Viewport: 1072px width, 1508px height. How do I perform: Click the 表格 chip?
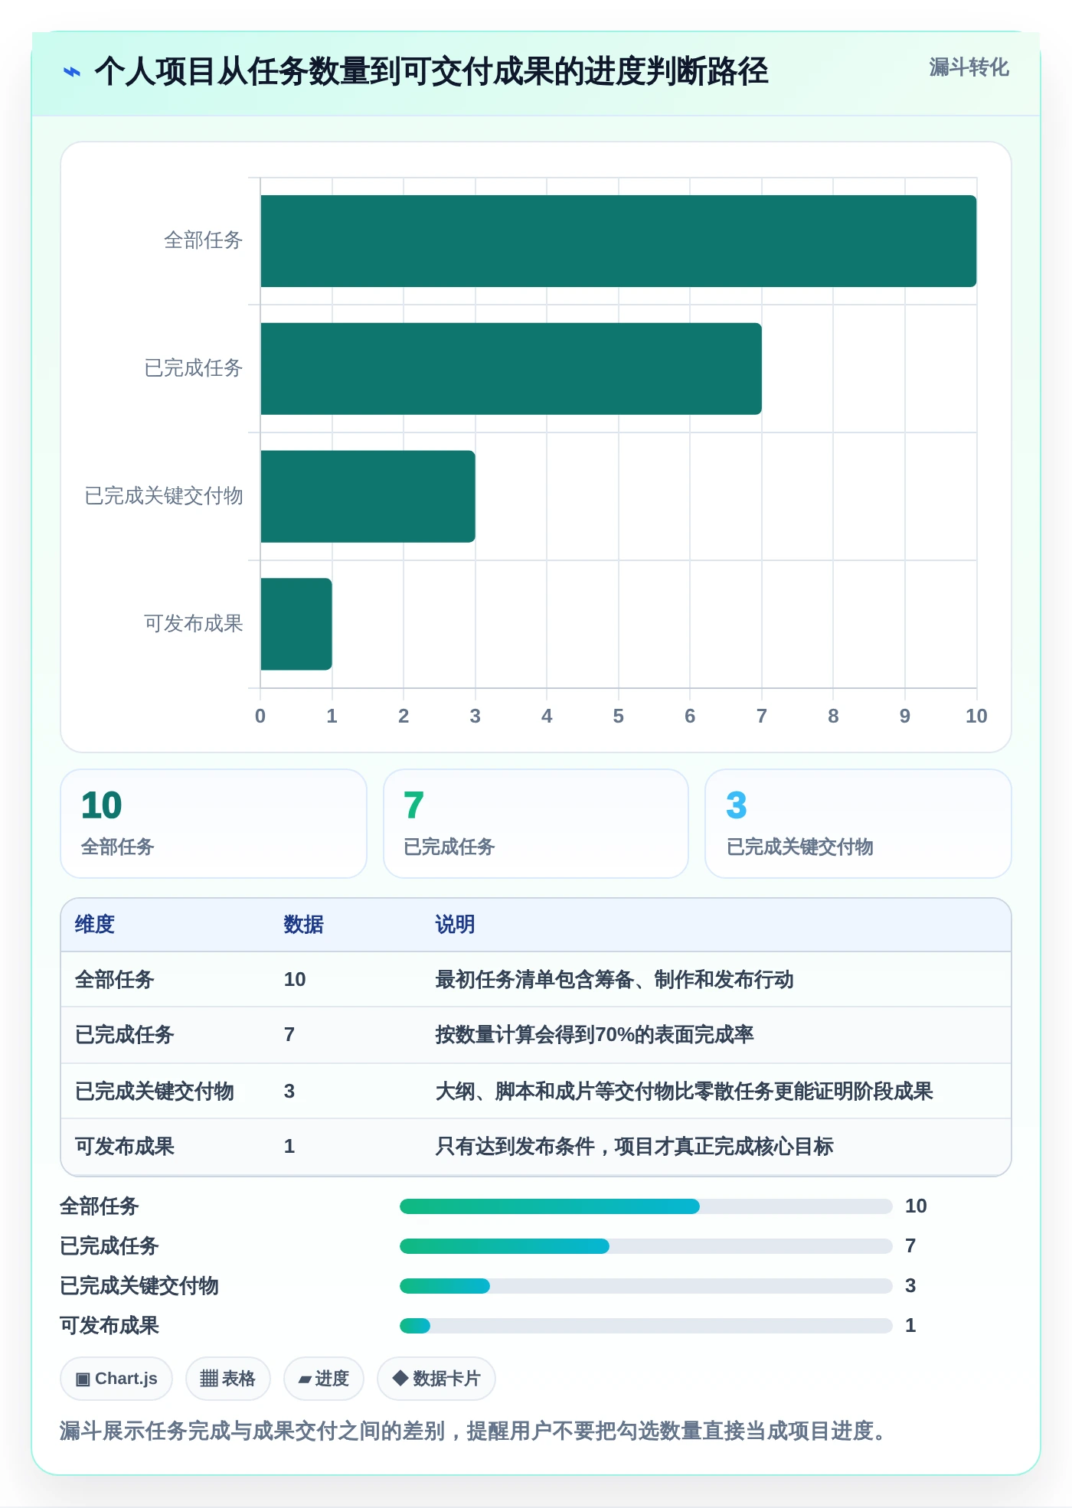click(227, 1379)
